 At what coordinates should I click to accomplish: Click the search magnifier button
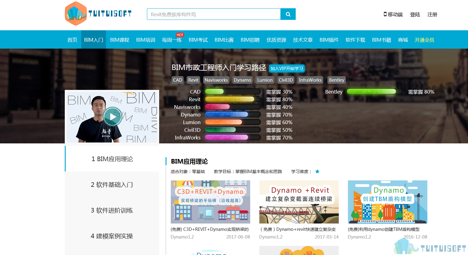point(288,14)
